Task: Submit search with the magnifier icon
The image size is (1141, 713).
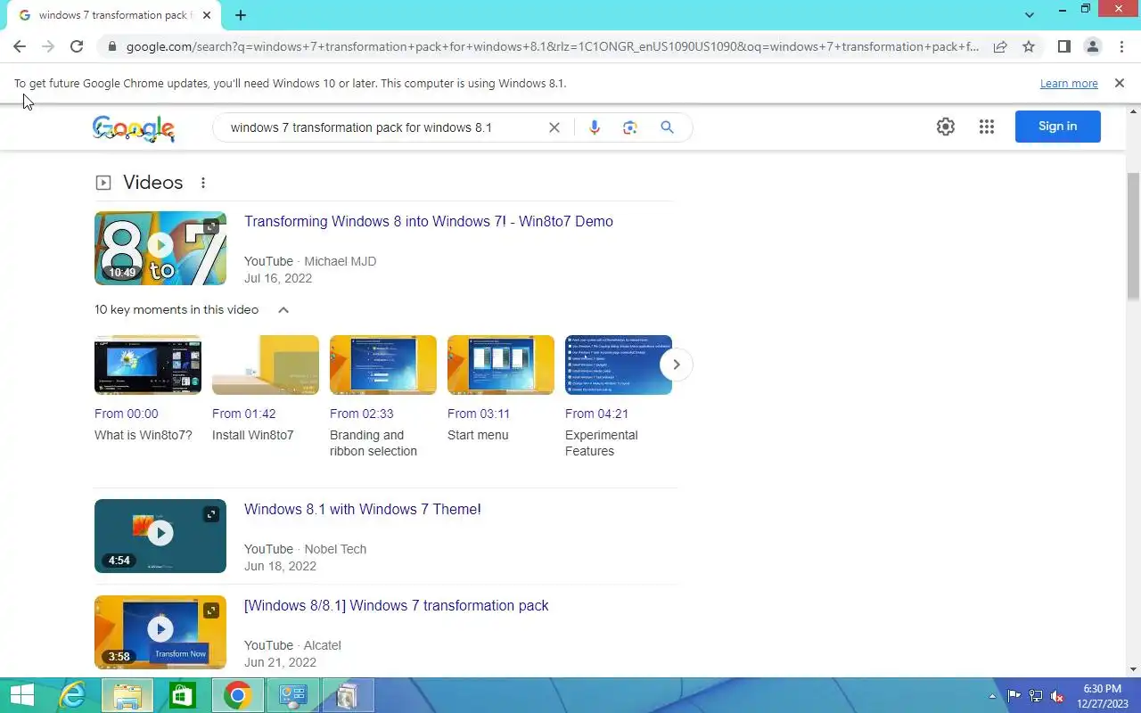Action: 667,127
